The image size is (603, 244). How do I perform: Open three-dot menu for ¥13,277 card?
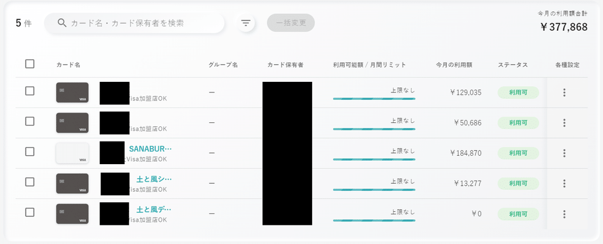pyautogui.click(x=564, y=184)
